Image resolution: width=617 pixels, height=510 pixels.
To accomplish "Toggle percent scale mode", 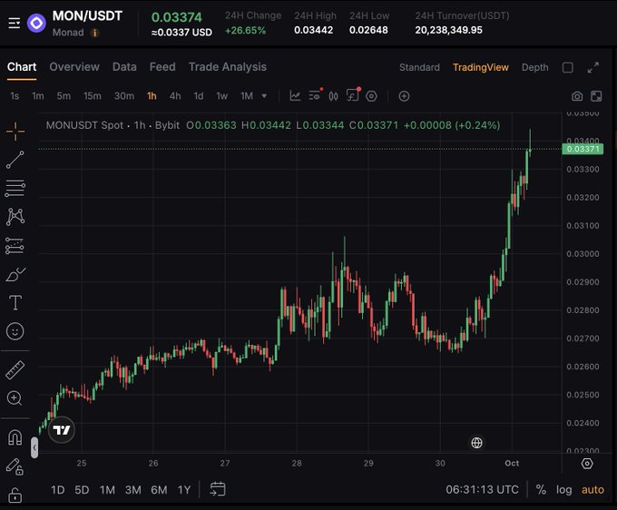I will click(x=541, y=489).
